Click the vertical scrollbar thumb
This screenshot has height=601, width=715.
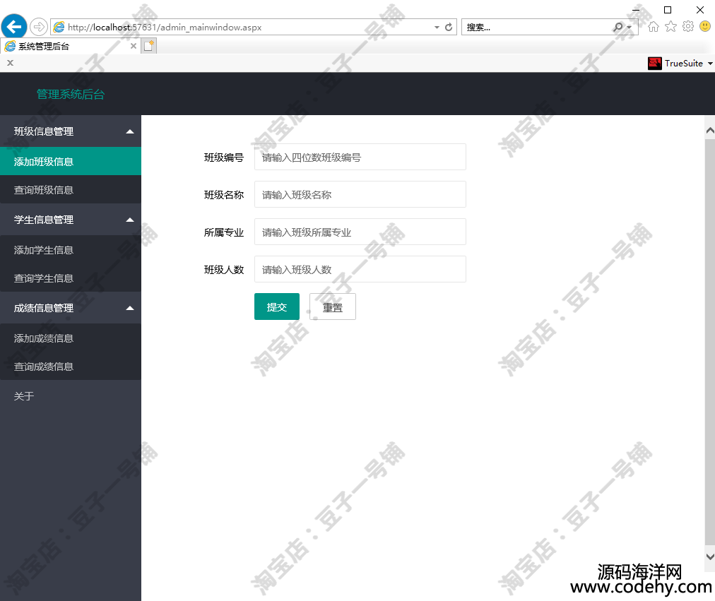pos(710,342)
